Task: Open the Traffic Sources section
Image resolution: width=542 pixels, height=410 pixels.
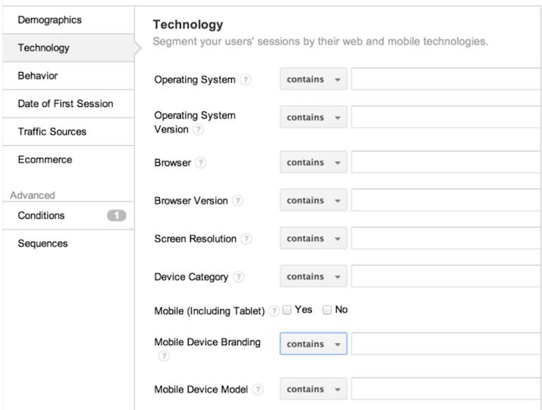Action: click(x=52, y=132)
